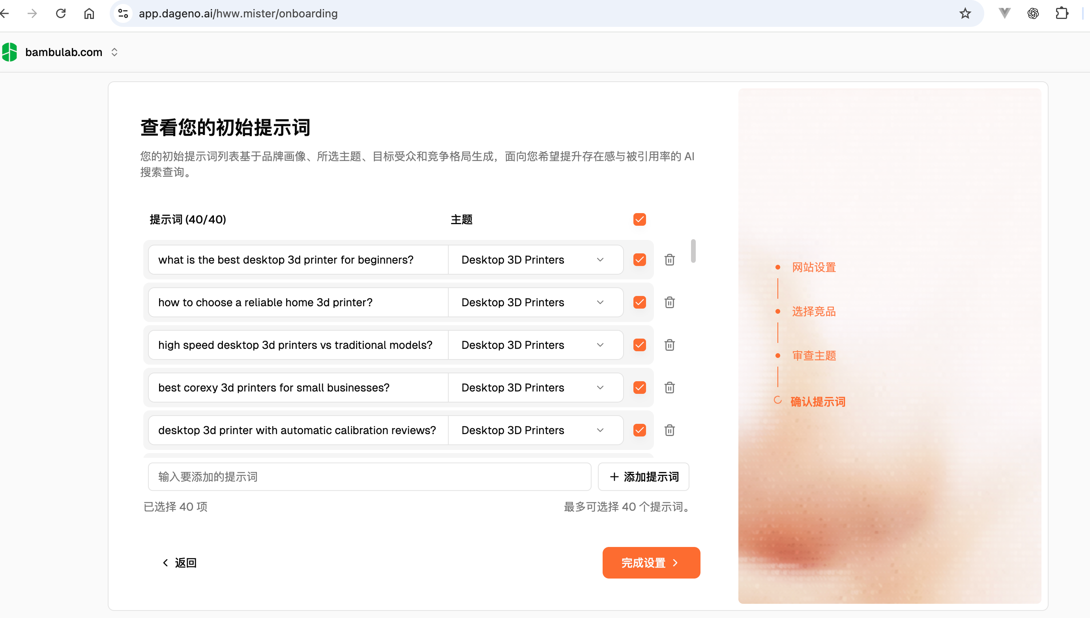The image size is (1090, 618).
Task: Open the browser extensions puzzle icon
Action: pos(1062,13)
